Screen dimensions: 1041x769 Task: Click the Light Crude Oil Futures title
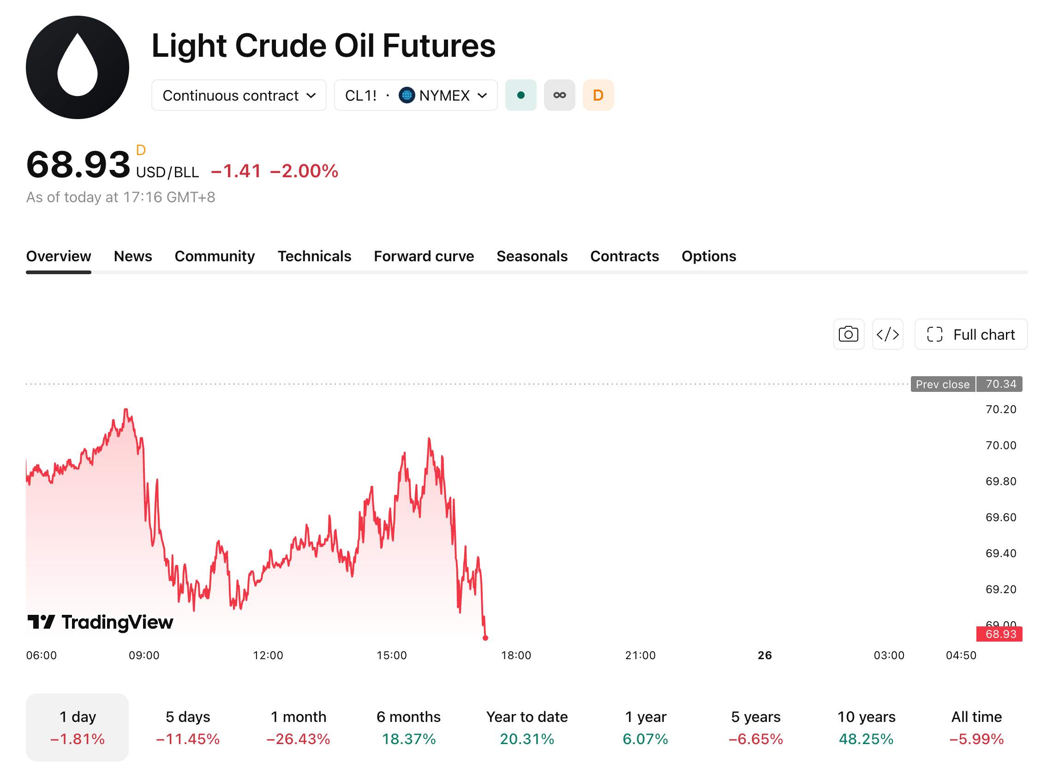pos(324,46)
